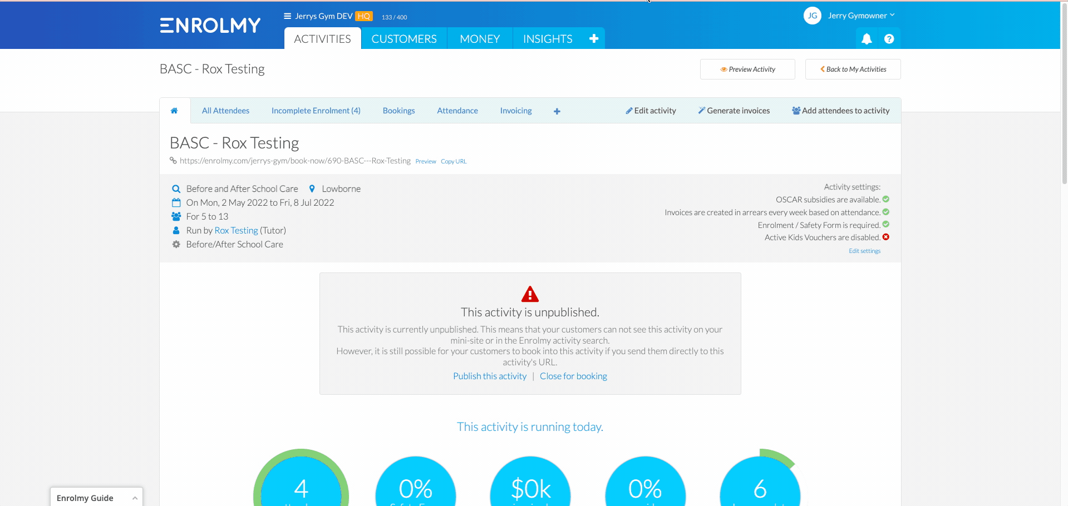Click the activity booking URL link

[x=295, y=161]
